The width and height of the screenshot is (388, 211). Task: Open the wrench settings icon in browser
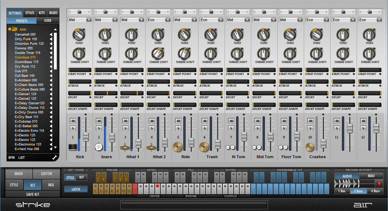(x=54, y=158)
